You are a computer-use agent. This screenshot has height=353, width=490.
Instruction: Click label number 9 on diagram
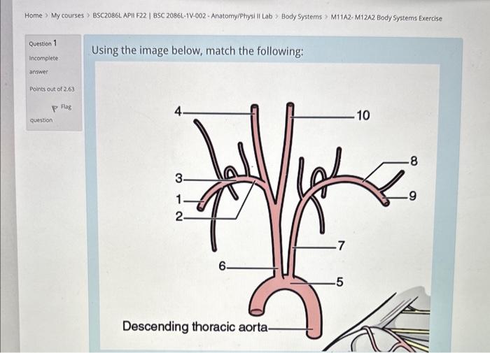pos(412,196)
